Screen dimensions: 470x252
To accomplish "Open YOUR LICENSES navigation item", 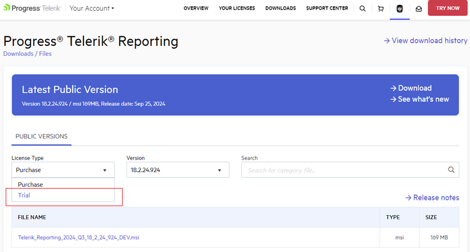I will click(x=237, y=8).
